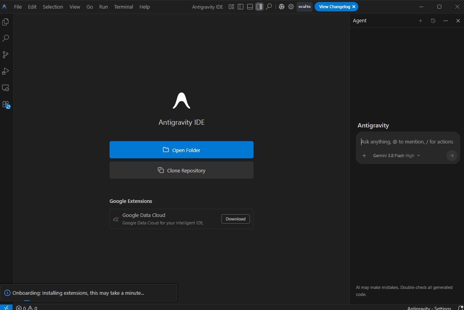Click the Open Folder button
This screenshot has width=464, height=310.
pos(182,150)
